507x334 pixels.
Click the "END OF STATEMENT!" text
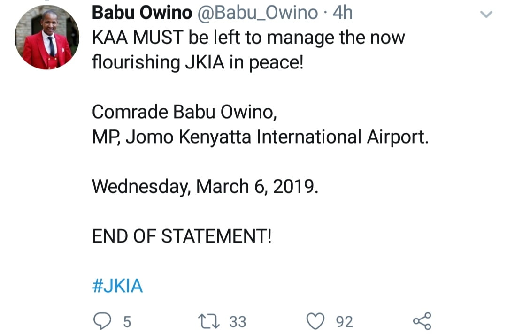[x=182, y=236]
